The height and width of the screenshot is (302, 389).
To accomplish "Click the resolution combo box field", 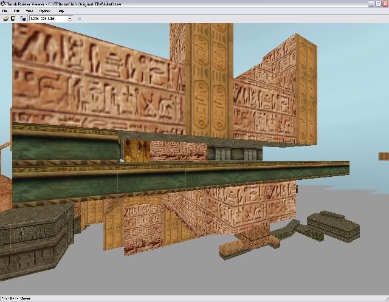I will [x=51, y=19].
